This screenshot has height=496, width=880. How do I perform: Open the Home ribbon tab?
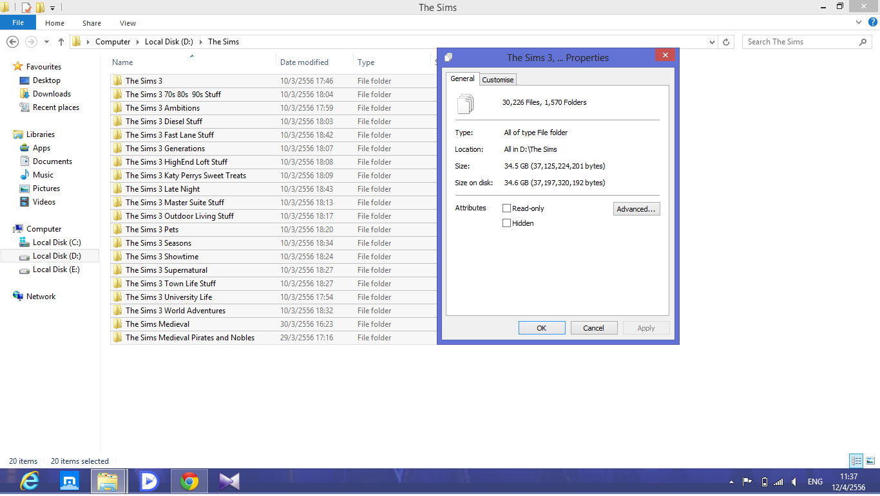click(55, 23)
